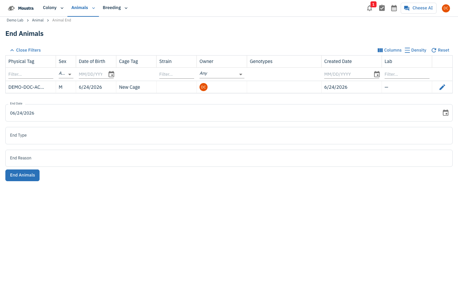The image size is (458, 286).
Task: Click the Sex column header
Action: [x=66, y=62]
